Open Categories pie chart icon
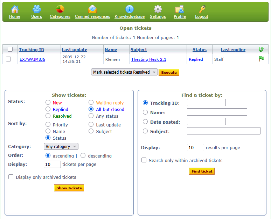The height and width of the screenshot is (219, 271). coord(60,9)
